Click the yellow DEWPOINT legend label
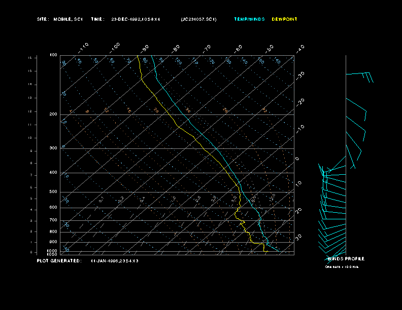 pyautogui.click(x=284, y=19)
